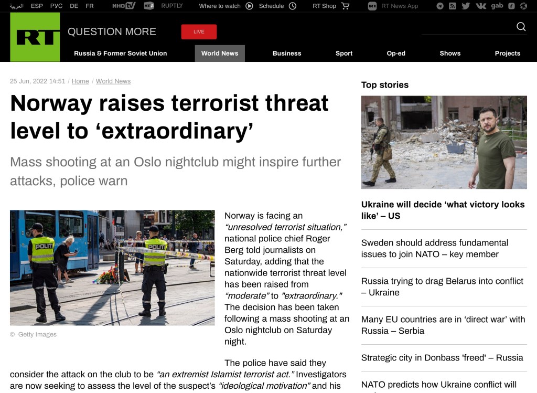The image size is (537, 393).
Task: Click the Zelensky top story thumbnail
Action: pos(444,142)
